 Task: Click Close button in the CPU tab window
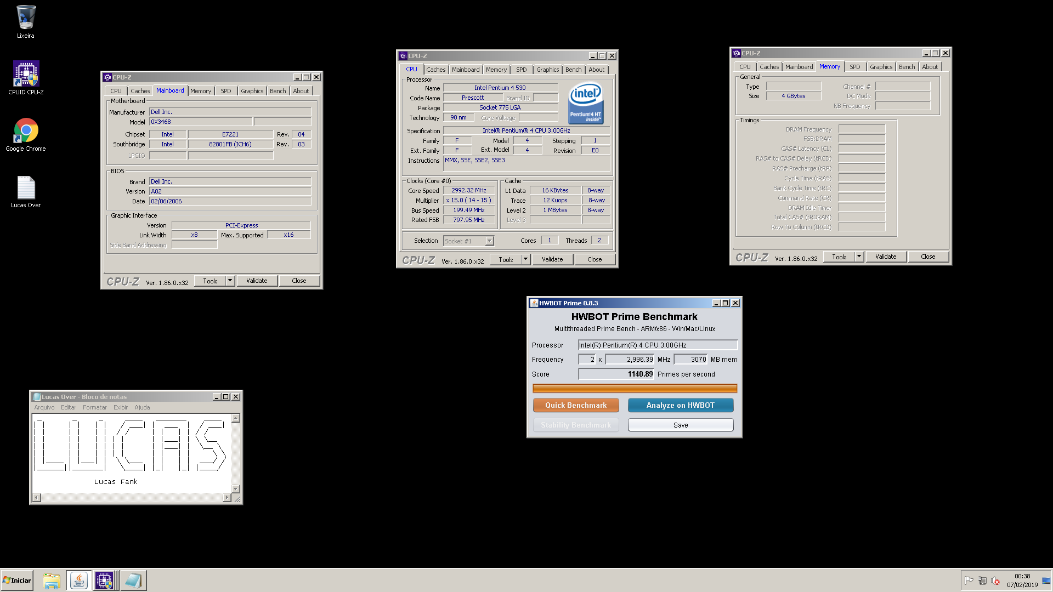coord(595,259)
